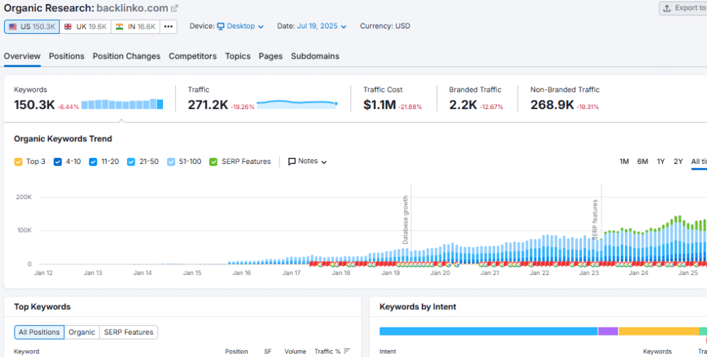Image resolution: width=707 pixels, height=357 pixels.
Task: Click the Intent column header
Action: [x=388, y=351]
